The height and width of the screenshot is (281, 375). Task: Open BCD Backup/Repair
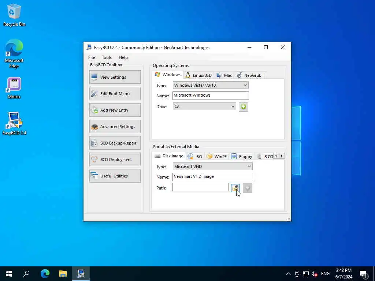115,143
